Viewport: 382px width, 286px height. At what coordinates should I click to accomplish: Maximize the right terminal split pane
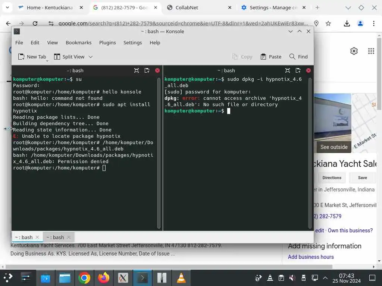pos(288,70)
